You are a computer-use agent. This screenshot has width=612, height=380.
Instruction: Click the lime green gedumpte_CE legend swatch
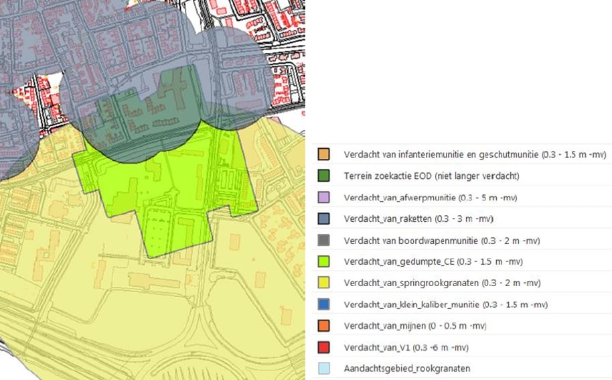(x=323, y=261)
